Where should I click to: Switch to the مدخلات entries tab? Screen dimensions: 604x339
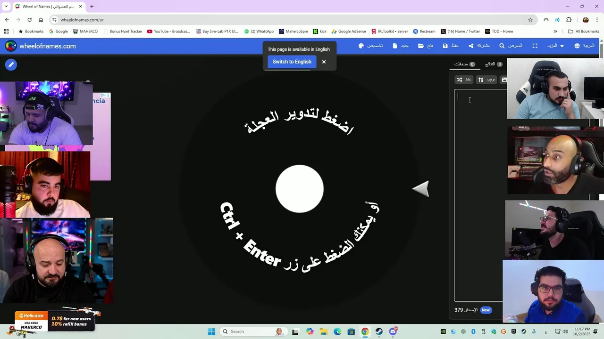tap(464, 64)
